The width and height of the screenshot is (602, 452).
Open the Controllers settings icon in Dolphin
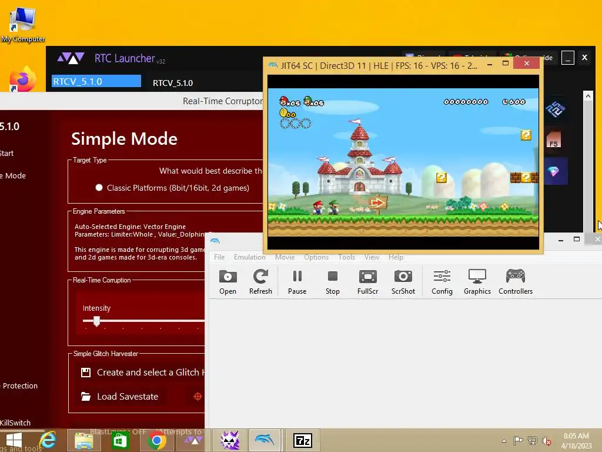pyautogui.click(x=516, y=282)
